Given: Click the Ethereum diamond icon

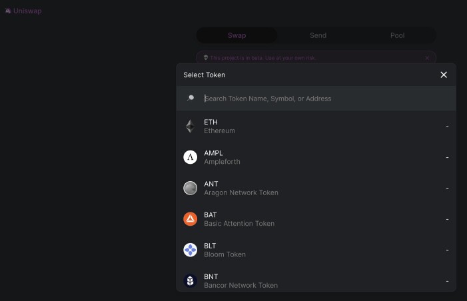Looking at the screenshot, I should tap(191, 127).
